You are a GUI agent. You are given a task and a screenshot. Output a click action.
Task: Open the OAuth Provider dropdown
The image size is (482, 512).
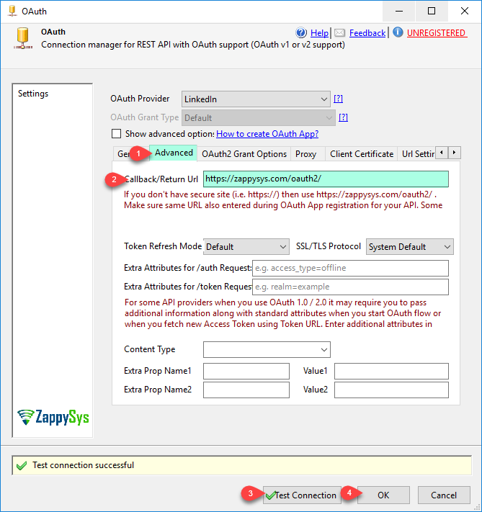tap(256, 99)
